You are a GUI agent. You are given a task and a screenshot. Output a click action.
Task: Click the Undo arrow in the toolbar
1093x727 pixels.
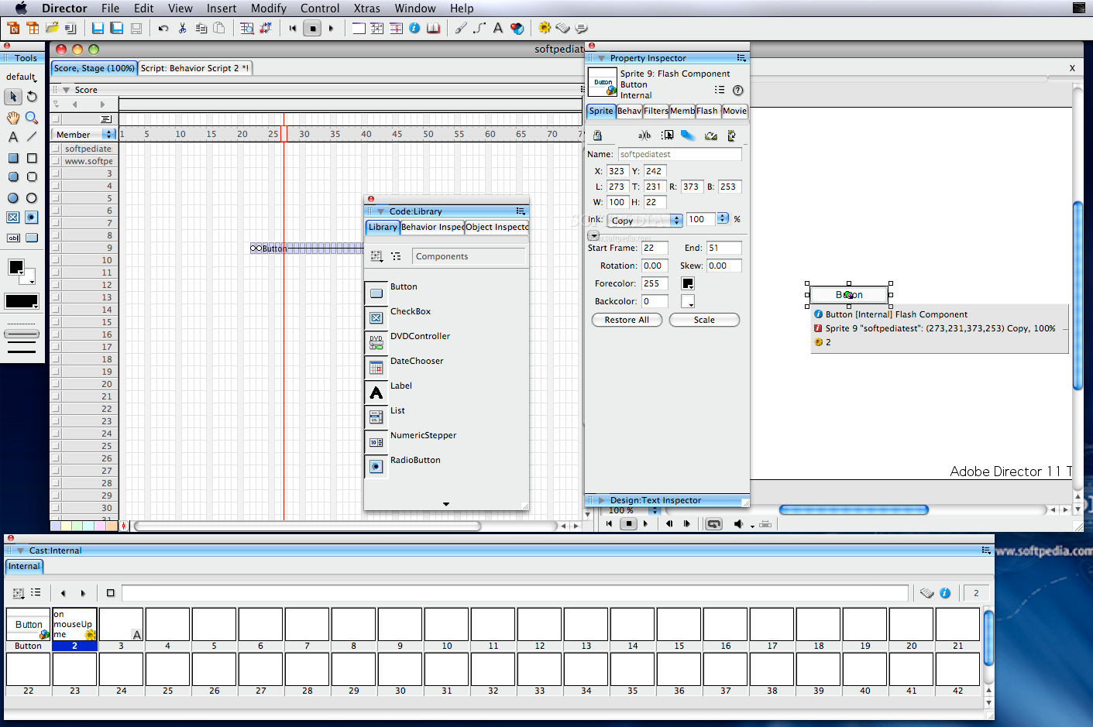(163, 29)
